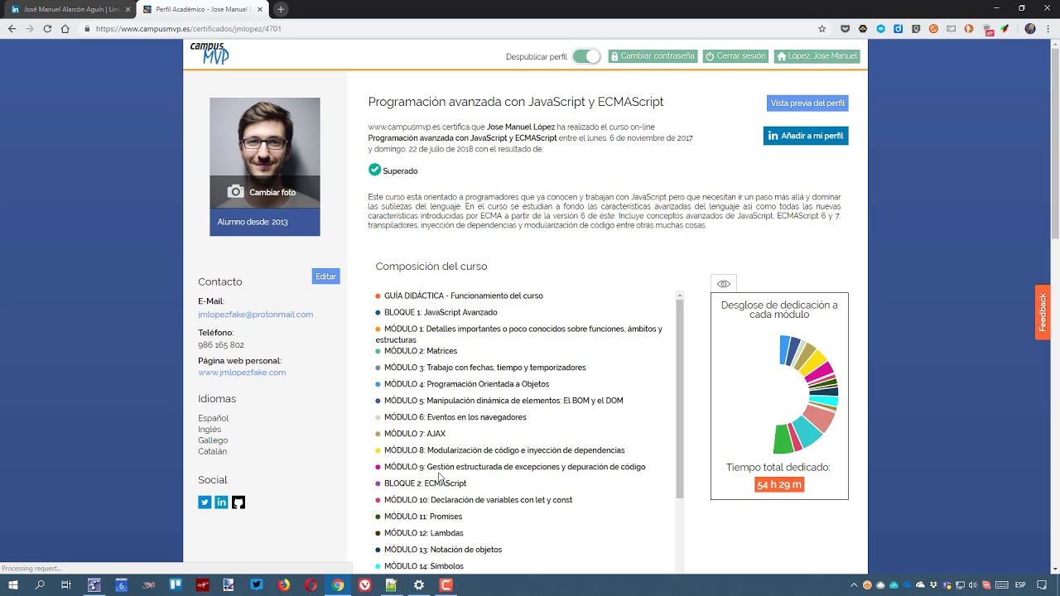The height and width of the screenshot is (596, 1060).
Task: Switch to the José Manuel Alarcón LinkedIn tab
Action: (x=70, y=9)
